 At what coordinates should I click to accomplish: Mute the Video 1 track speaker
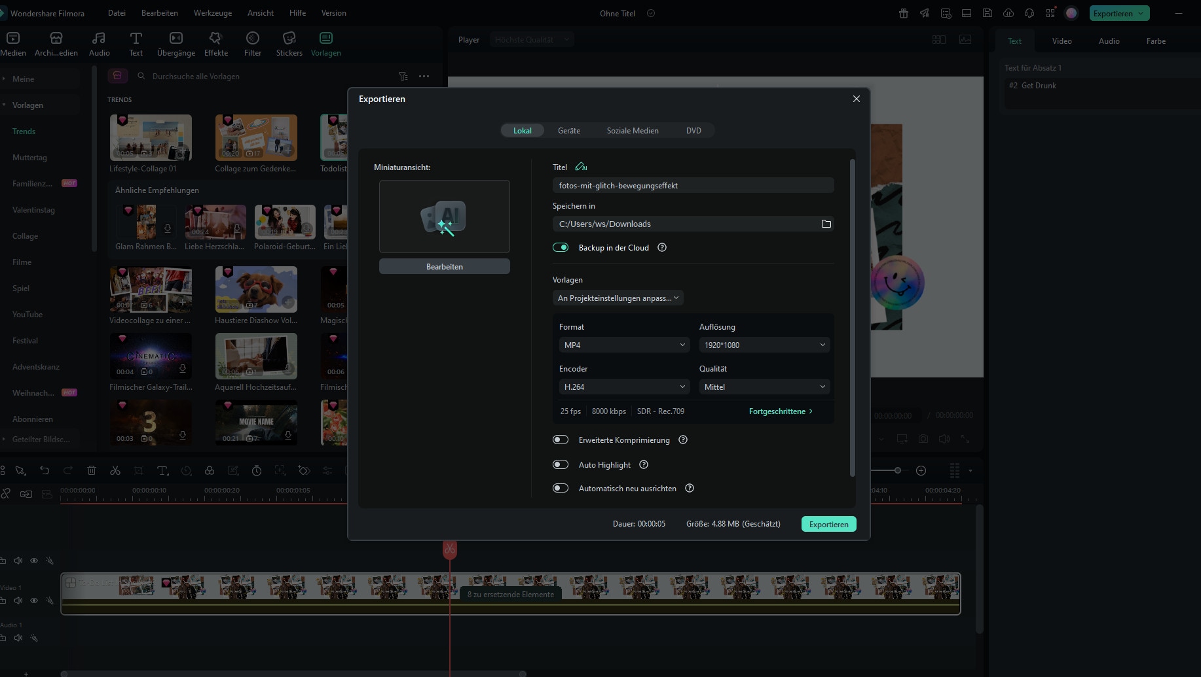[18, 600]
